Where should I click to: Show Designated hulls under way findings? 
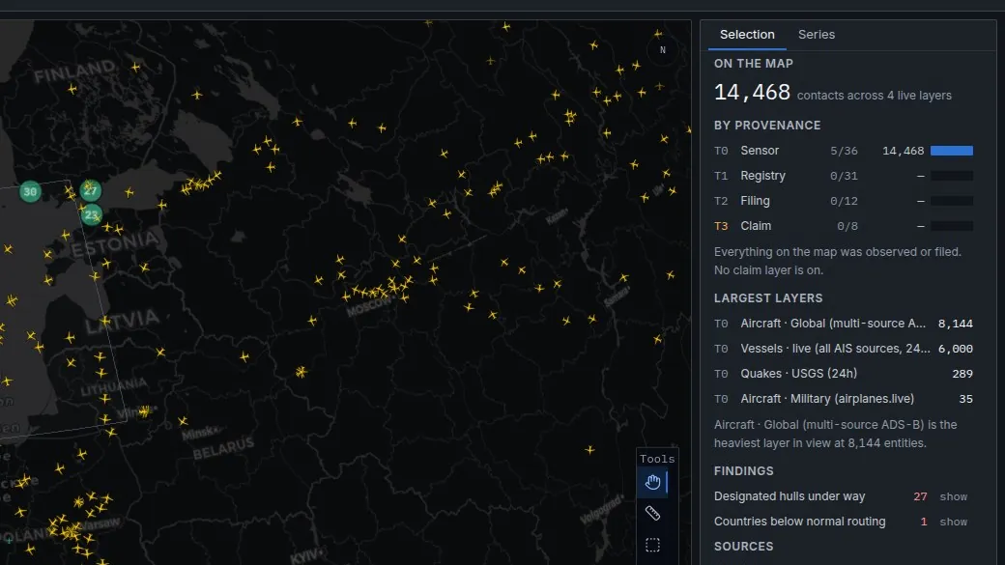click(953, 496)
